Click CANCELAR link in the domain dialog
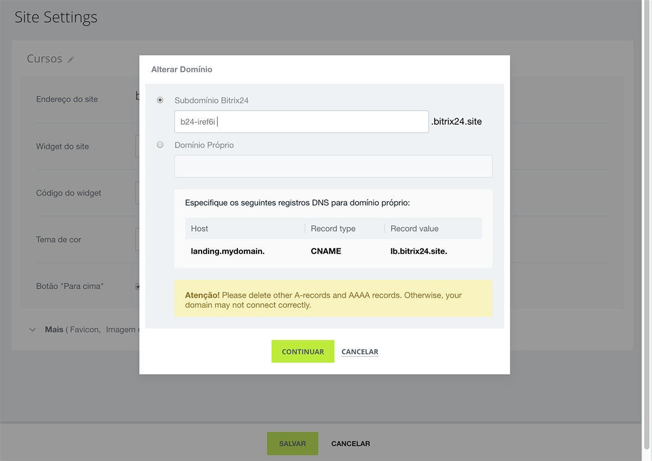The width and height of the screenshot is (652, 461). [x=360, y=352]
